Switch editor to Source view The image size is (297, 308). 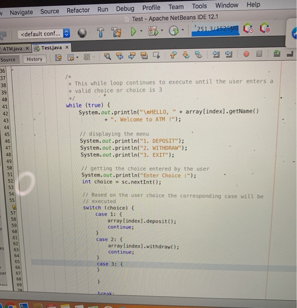tap(8, 59)
